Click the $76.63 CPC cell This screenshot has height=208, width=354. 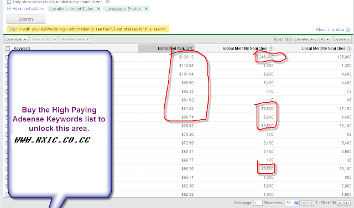[x=188, y=126]
